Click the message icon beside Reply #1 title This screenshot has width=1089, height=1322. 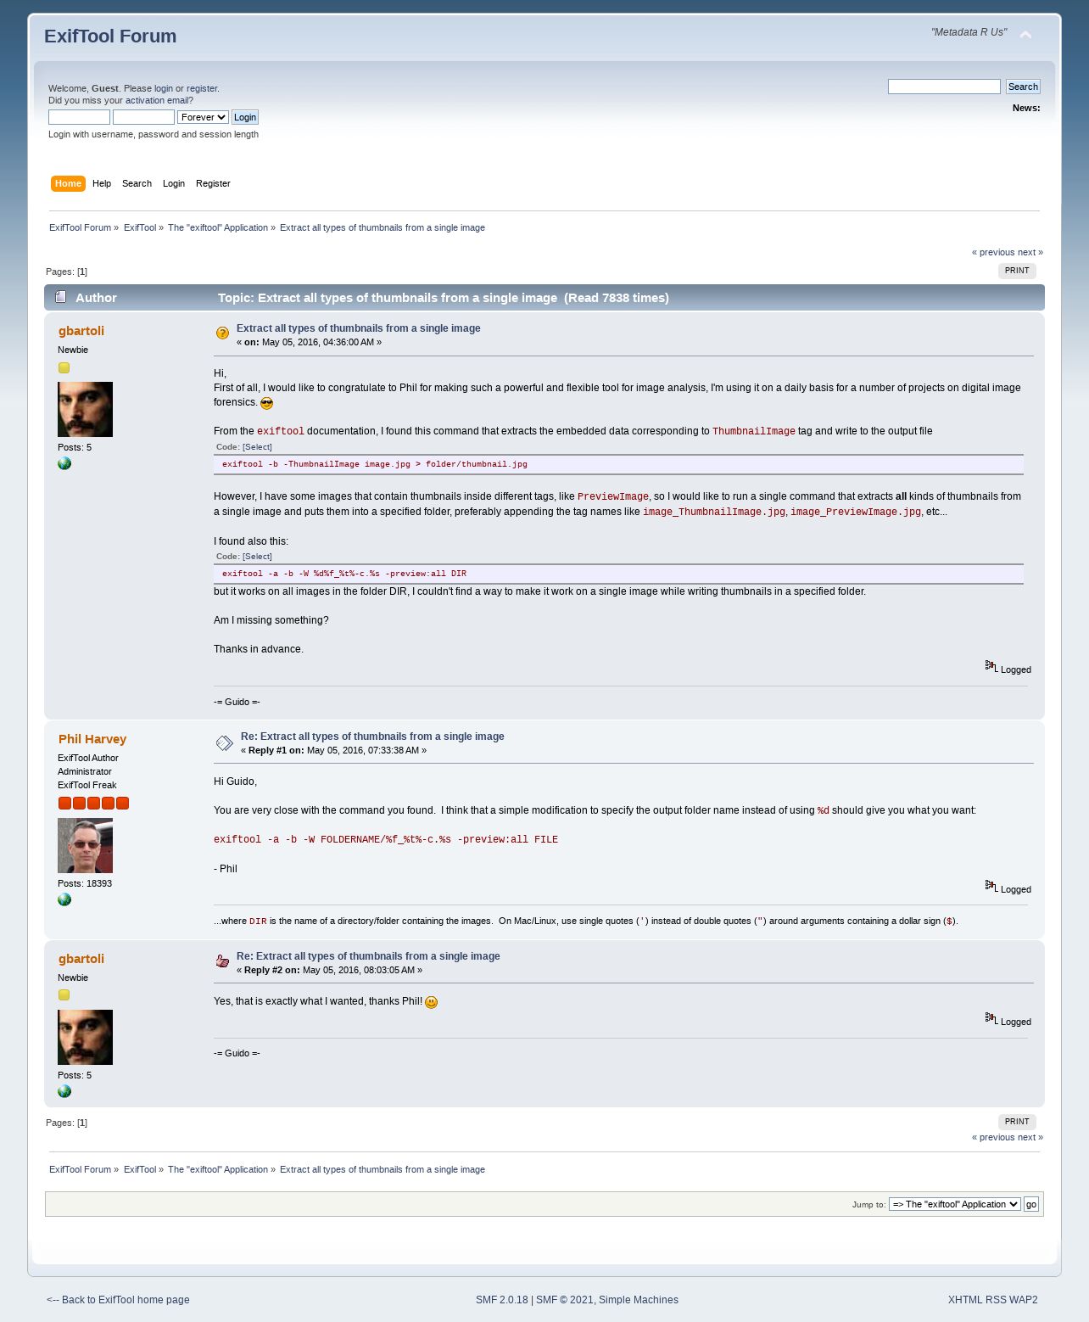pyautogui.click(x=224, y=743)
